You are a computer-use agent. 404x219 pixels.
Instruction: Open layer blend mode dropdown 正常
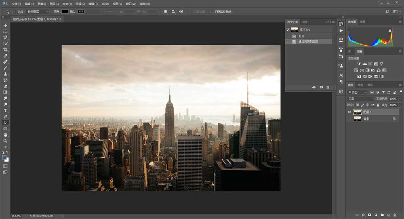[x=360, y=99]
